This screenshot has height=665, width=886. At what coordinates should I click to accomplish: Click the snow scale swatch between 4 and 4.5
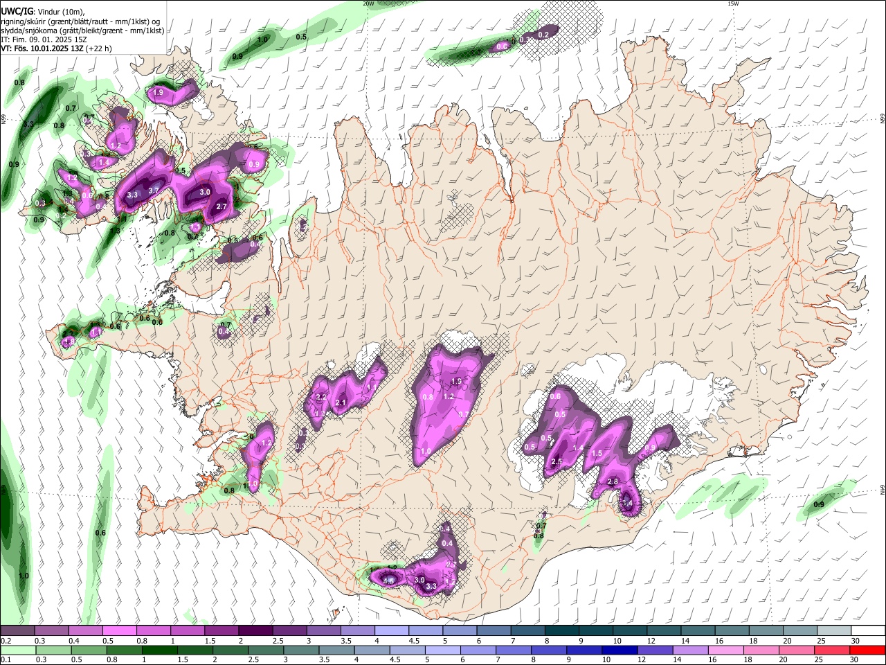tap(391, 631)
